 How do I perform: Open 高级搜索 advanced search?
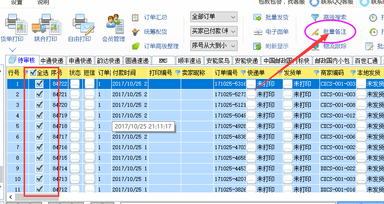329,17
